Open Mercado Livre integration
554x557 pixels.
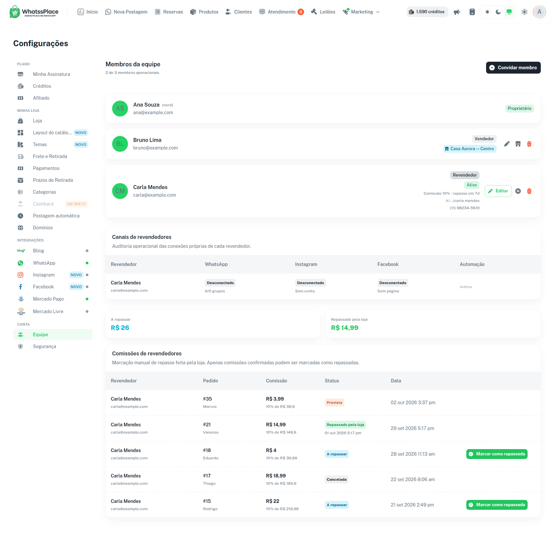[x=53, y=311]
